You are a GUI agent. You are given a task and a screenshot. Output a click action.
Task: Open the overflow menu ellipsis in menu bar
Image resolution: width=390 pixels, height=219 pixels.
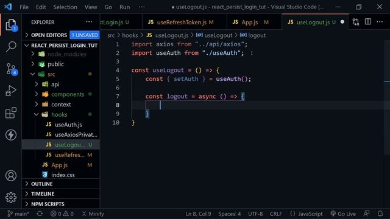[x=142, y=7]
